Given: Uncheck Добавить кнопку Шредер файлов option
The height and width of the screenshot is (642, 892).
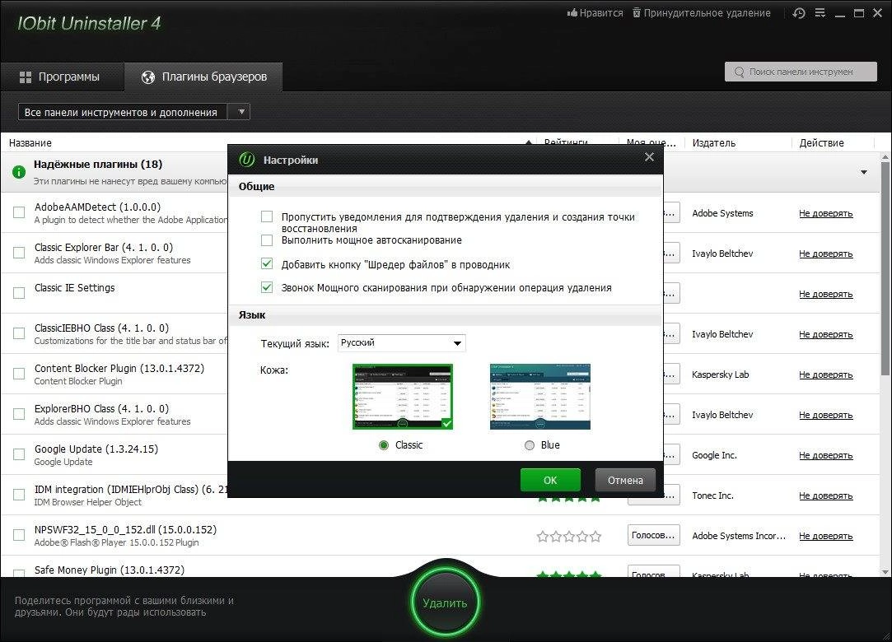Looking at the screenshot, I should pos(266,264).
